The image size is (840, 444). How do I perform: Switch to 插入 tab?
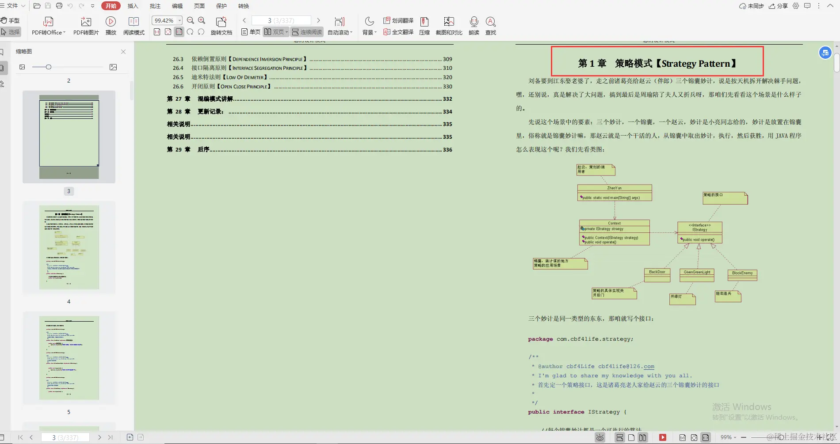point(133,6)
